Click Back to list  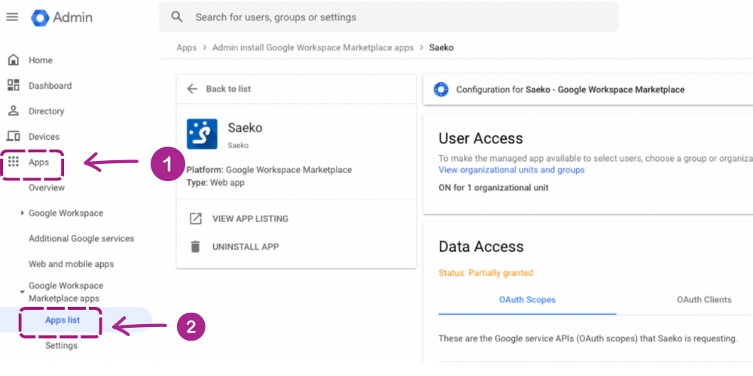pos(228,89)
